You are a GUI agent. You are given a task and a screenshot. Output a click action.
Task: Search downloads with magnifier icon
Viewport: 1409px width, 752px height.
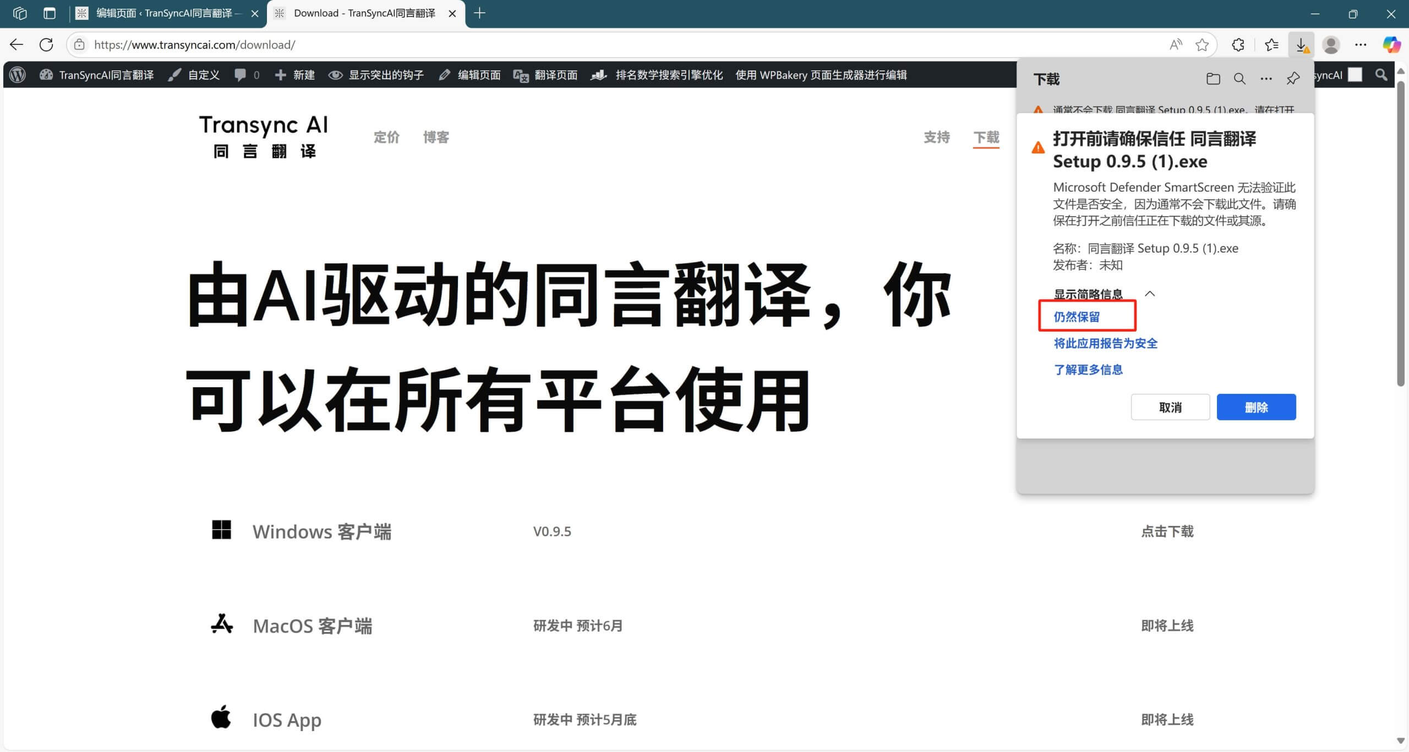pos(1239,79)
